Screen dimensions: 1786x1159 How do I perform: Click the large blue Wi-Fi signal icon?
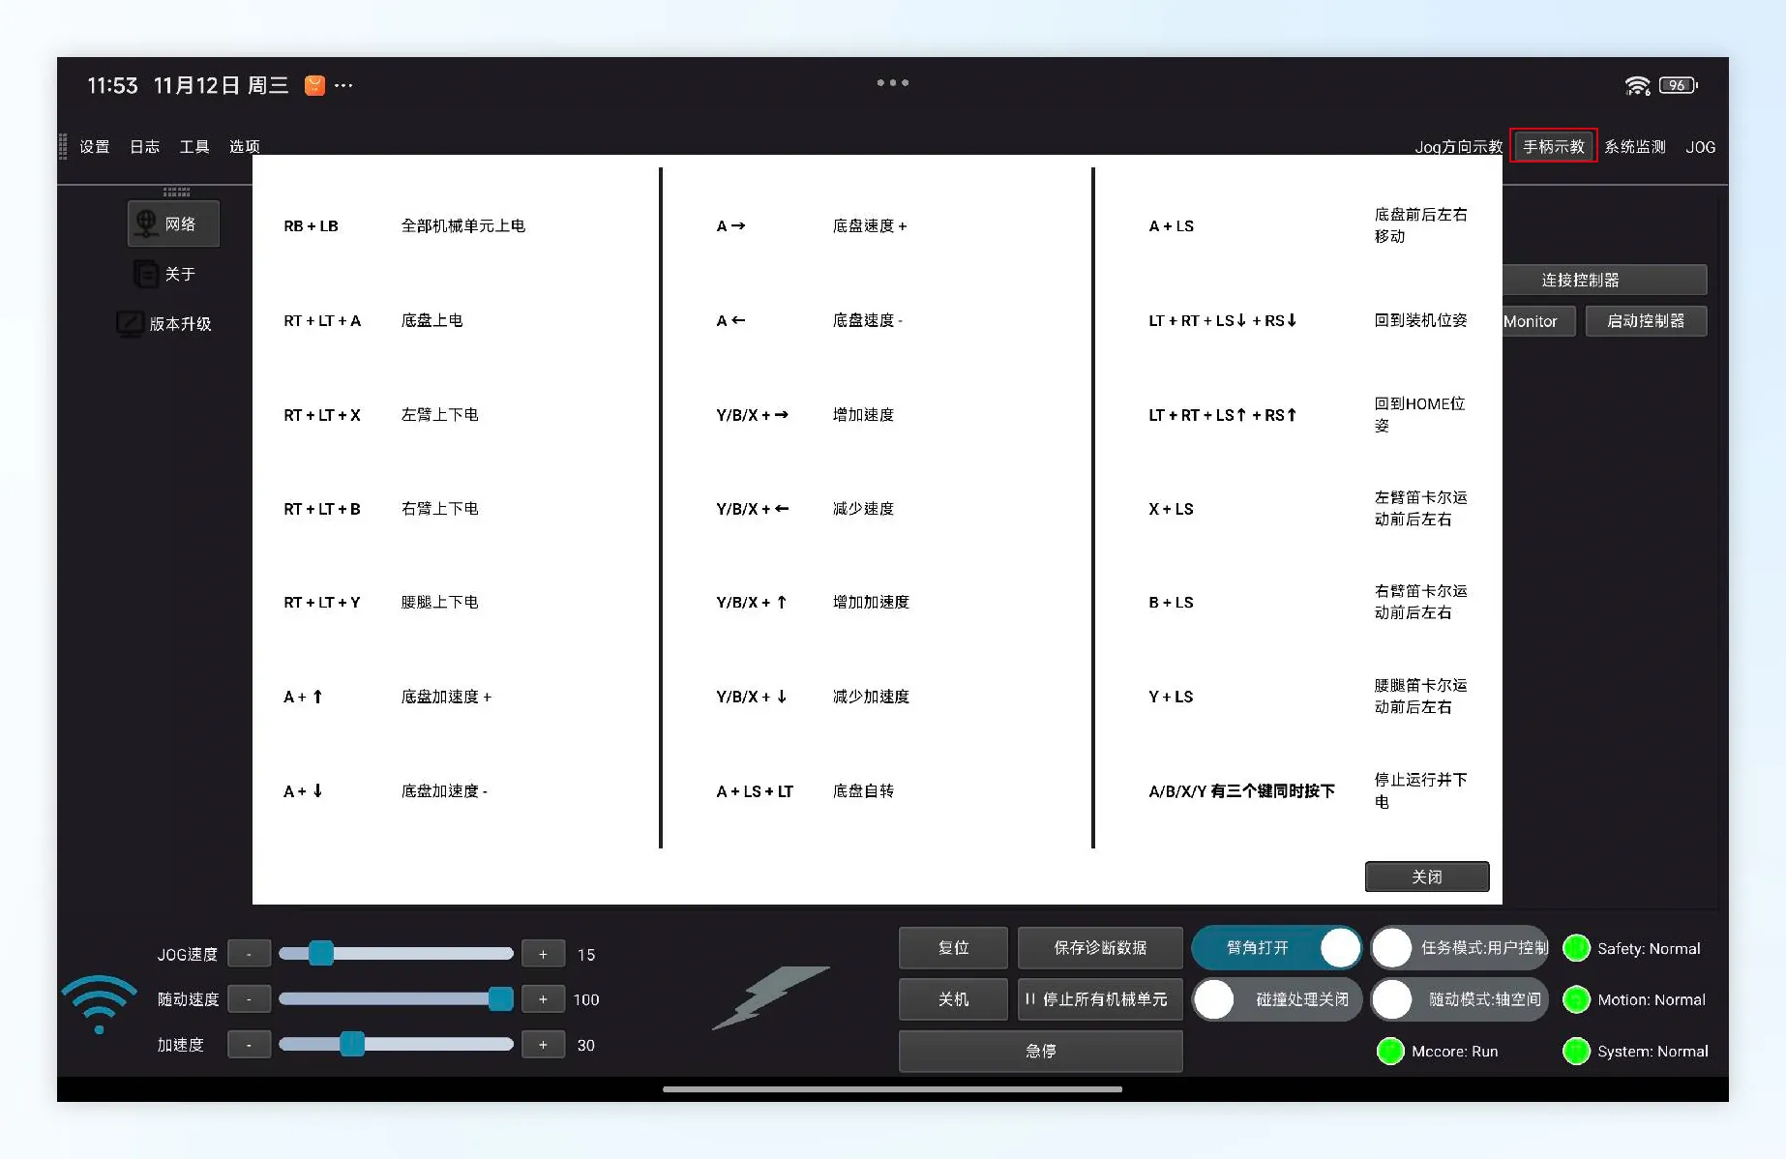[99, 1003]
